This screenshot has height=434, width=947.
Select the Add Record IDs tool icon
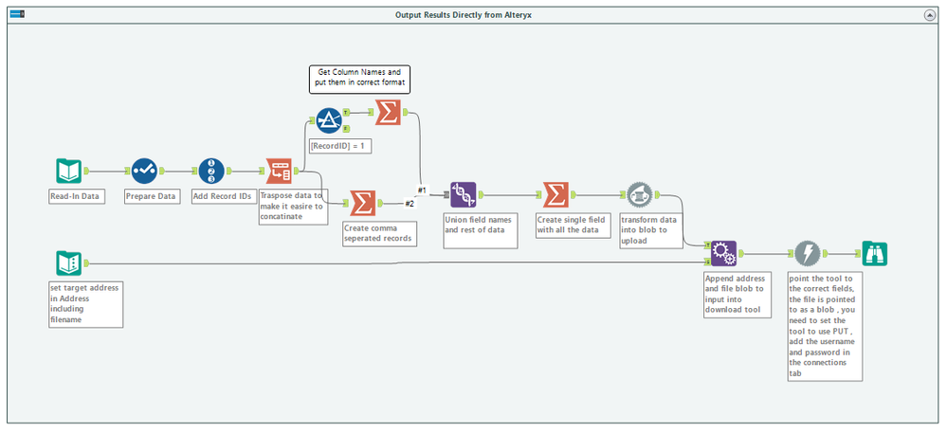pos(211,171)
